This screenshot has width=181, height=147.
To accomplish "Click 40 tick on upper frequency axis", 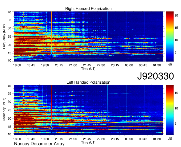I will [x=9, y=12].
